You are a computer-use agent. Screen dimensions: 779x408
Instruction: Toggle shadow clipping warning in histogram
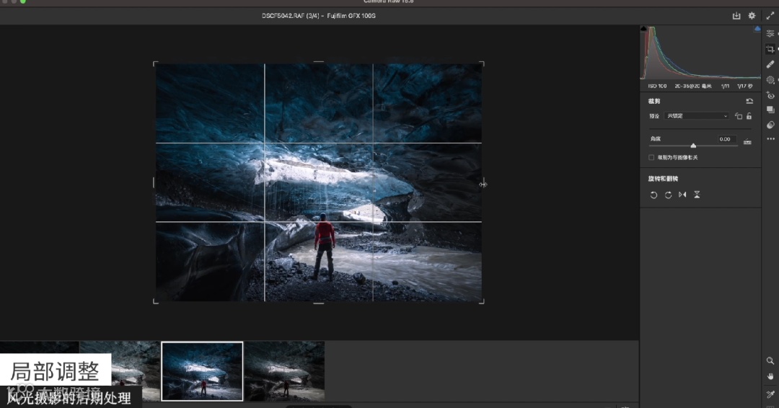tap(644, 29)
